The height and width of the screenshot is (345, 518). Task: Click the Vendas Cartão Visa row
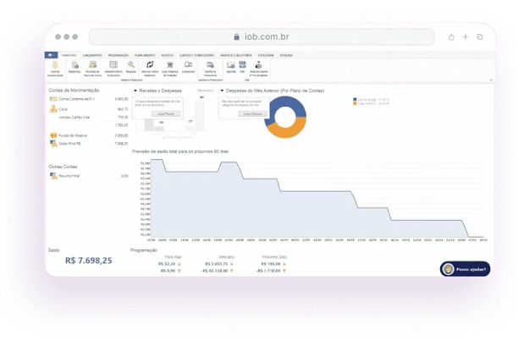[89, 118]
